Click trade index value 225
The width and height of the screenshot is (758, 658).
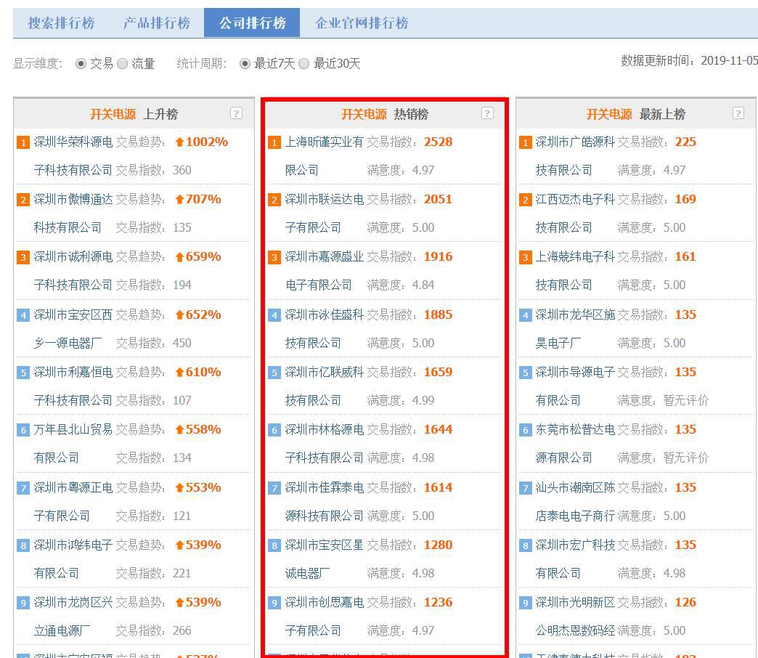click(685, 142)
